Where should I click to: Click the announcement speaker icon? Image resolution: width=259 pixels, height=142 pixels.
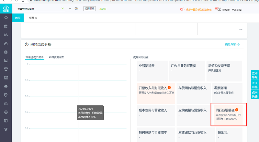[x=182, y=9]
